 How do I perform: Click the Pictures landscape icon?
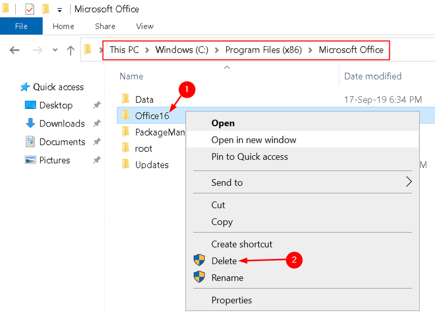click(x=30, y=160)
